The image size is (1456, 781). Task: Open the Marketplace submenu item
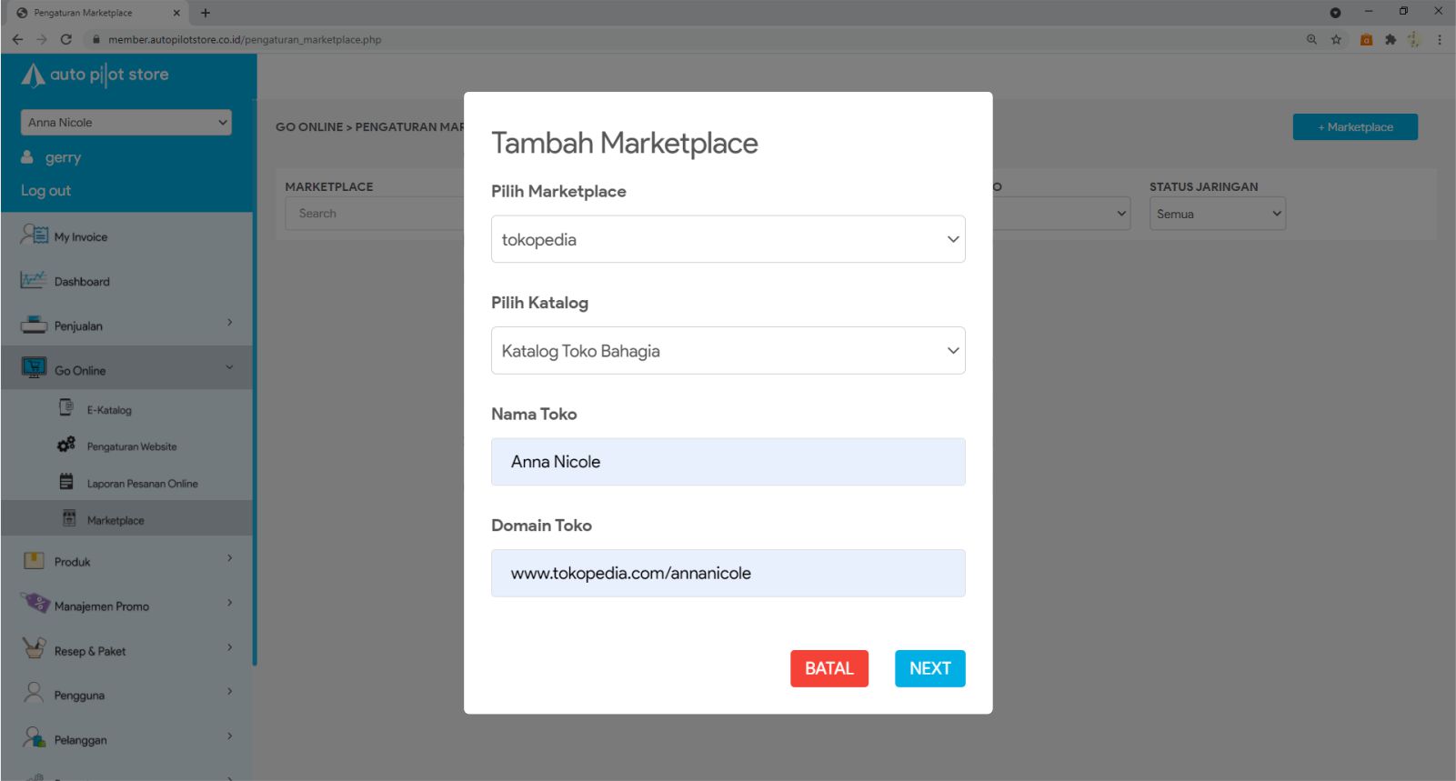tap(115, 520)
